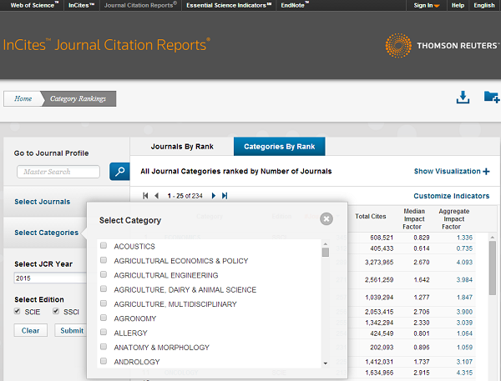Collapse the Select Categories section
Image resolution: width=501 pixels, height=381 pixels.
pyautogui.click(x=46, y=233)
